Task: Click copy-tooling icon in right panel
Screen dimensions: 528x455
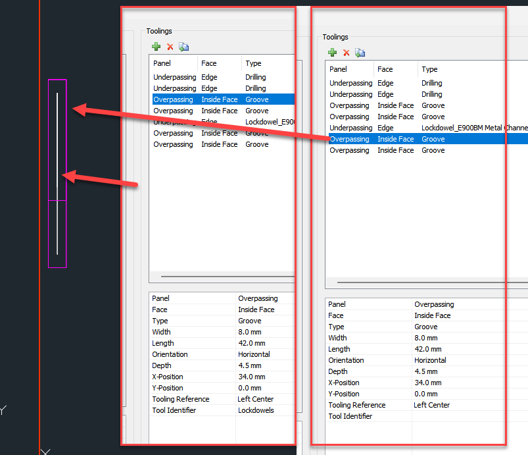Action: 360,52
